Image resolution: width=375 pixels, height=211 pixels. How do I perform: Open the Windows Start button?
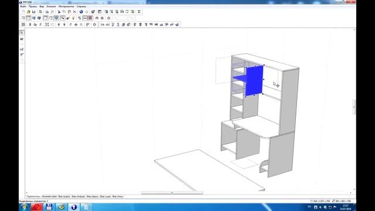tap(24, 207)
